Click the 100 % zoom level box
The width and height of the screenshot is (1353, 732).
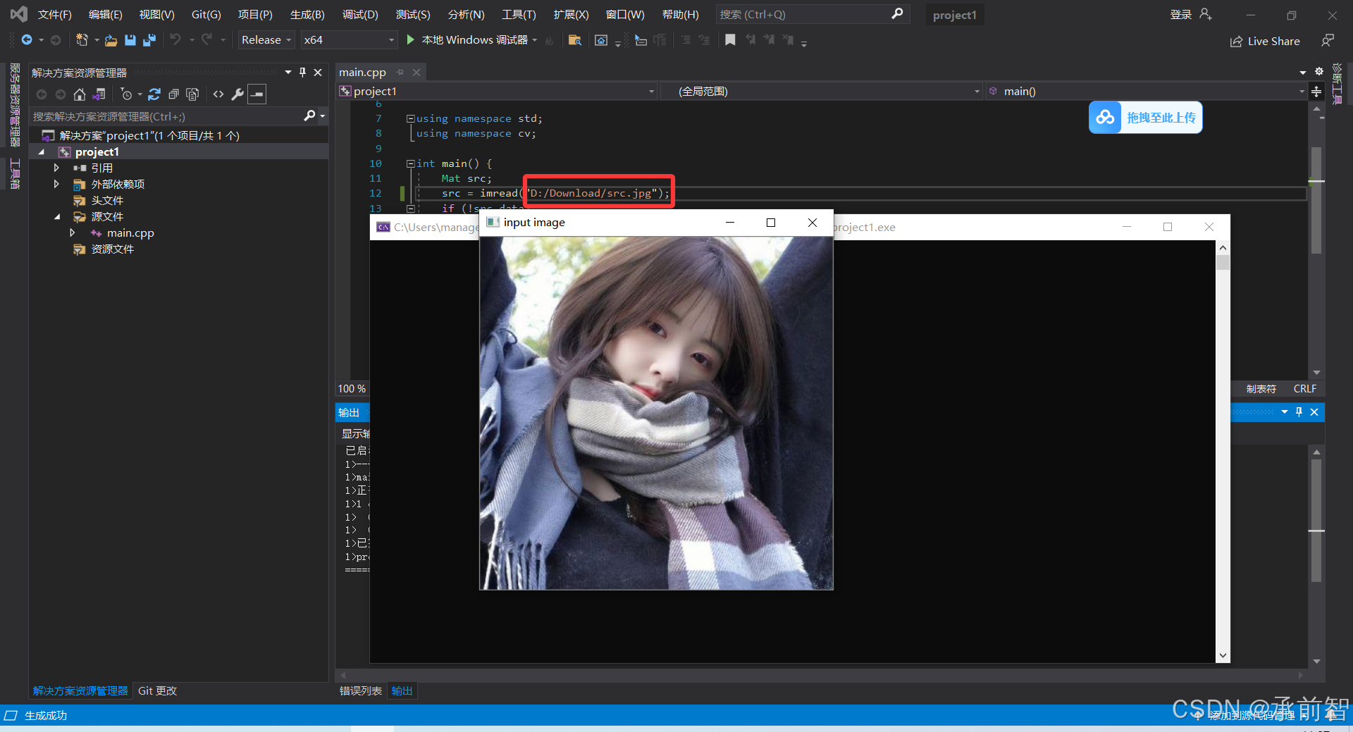(352, 389)
